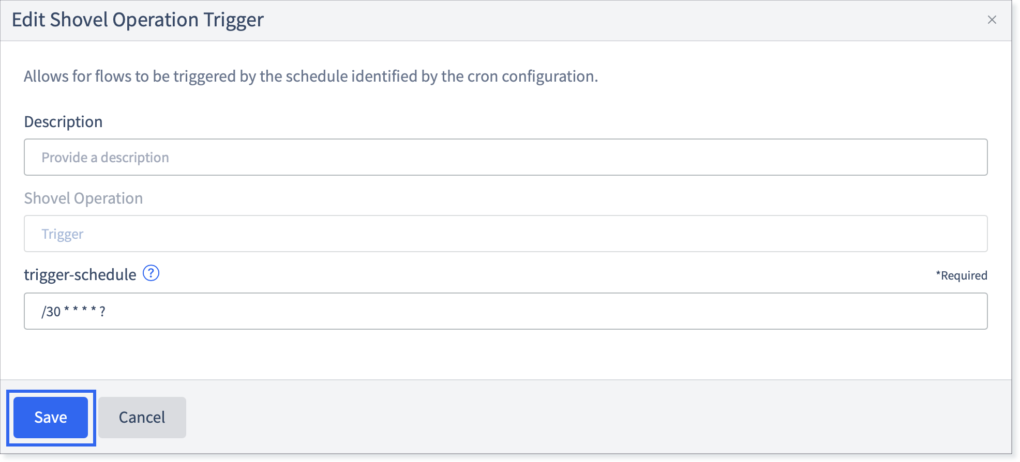Focus the Description input field
1020x462 pixels.
tap(505, 157)
